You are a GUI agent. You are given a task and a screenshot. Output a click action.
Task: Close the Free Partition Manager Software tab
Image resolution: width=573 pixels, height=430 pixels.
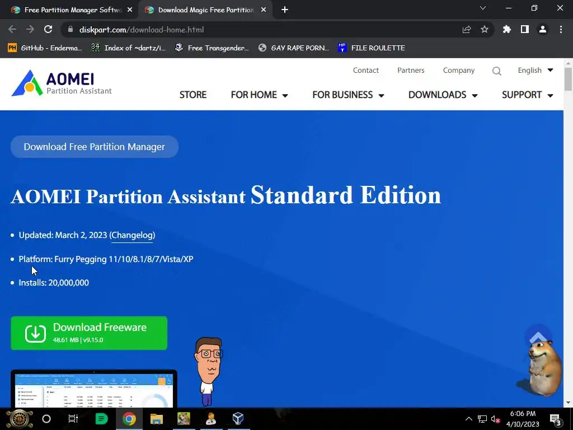click(130, 10)
